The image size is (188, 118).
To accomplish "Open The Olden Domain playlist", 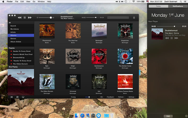I will (x=21, y=64).
